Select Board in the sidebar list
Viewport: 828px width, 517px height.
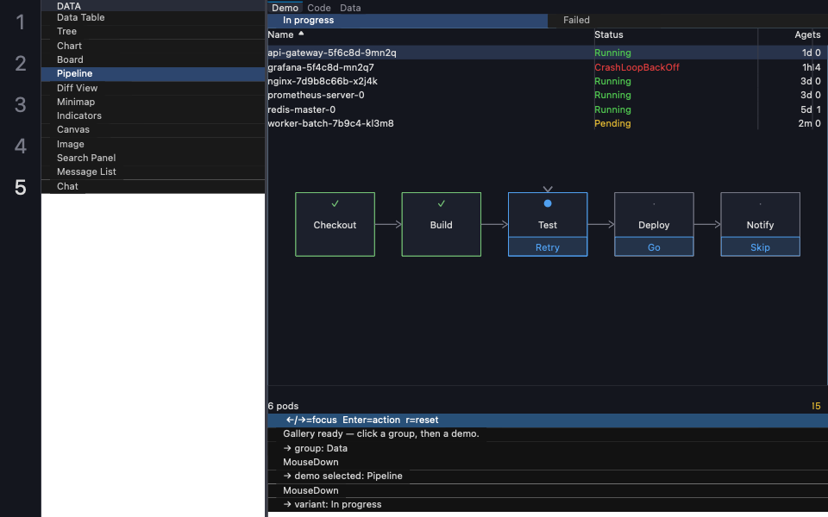pos(154,59)
